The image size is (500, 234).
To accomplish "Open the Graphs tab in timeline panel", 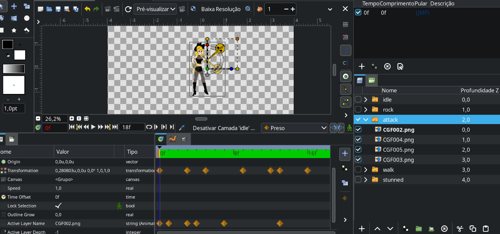I will (173, 139).
